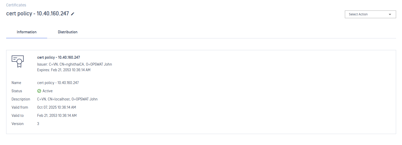Click the bold certificate name in the card
The image size is (402, 145).
pyautogui.click(x=58, y=57)
